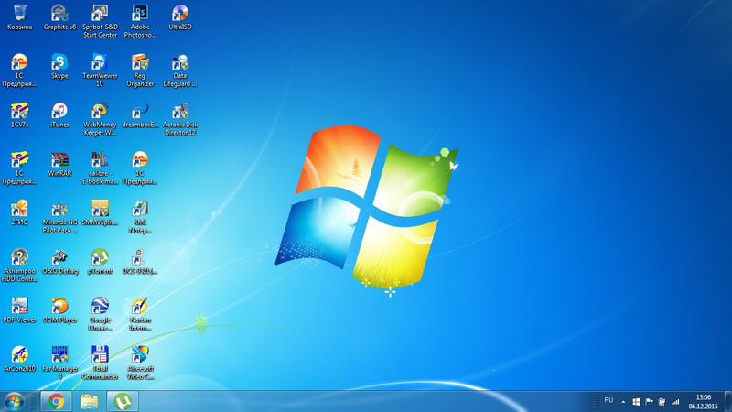The width and height of the screenshot is (732, 412).
Task: Click the Acronis Disk Director 12 icon
Action: pyautogui.click(x=180, y=111)
